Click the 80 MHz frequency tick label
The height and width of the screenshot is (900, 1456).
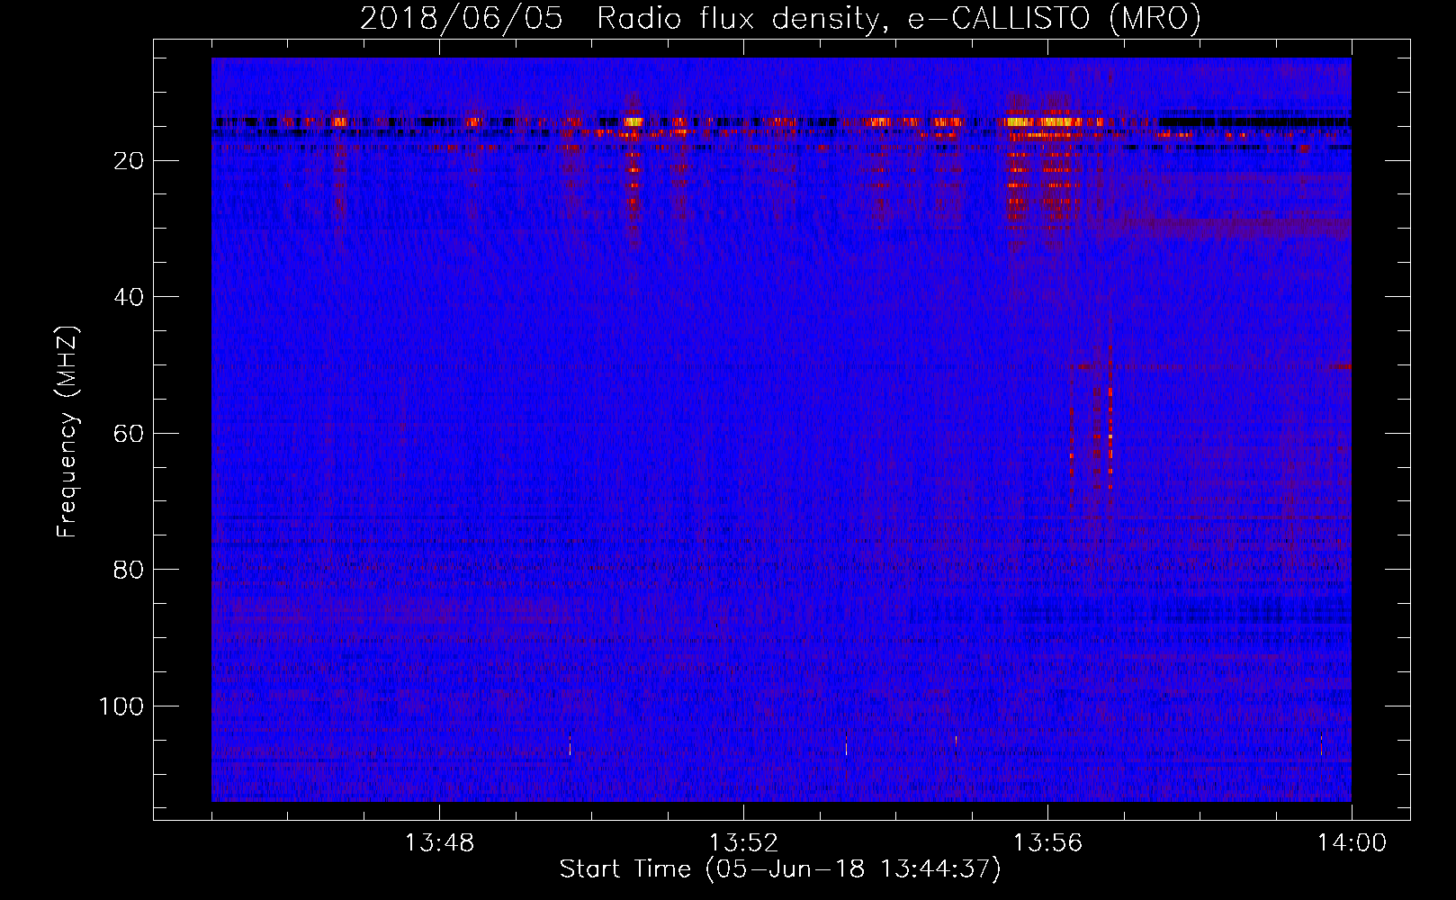tap(129, 570)
